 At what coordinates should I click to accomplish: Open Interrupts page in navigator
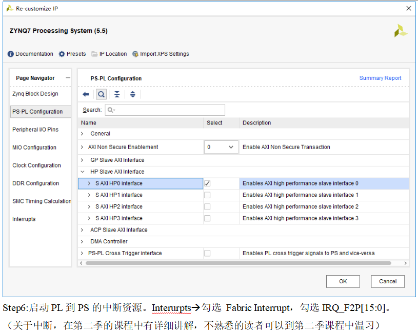(24, 219)
